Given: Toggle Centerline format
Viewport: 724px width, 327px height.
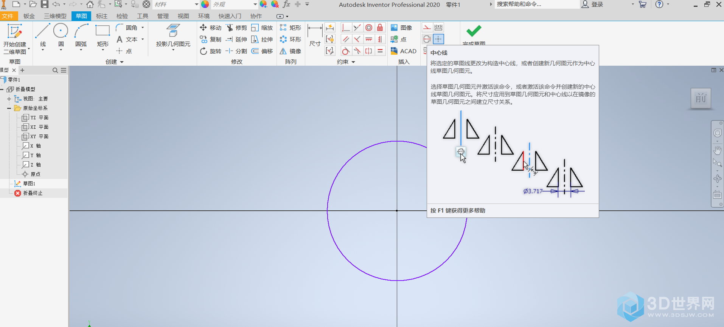Looking at the screenshot, I should coord(427,39).
